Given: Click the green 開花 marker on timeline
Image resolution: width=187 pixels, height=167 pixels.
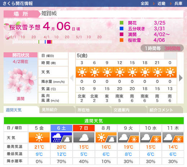Looking at the screenshot, I should point(39,42).
